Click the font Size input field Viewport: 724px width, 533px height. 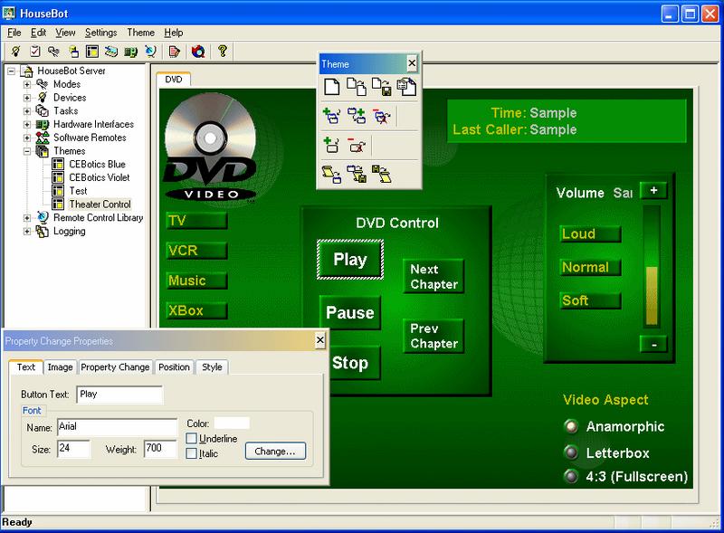[74, 449]
